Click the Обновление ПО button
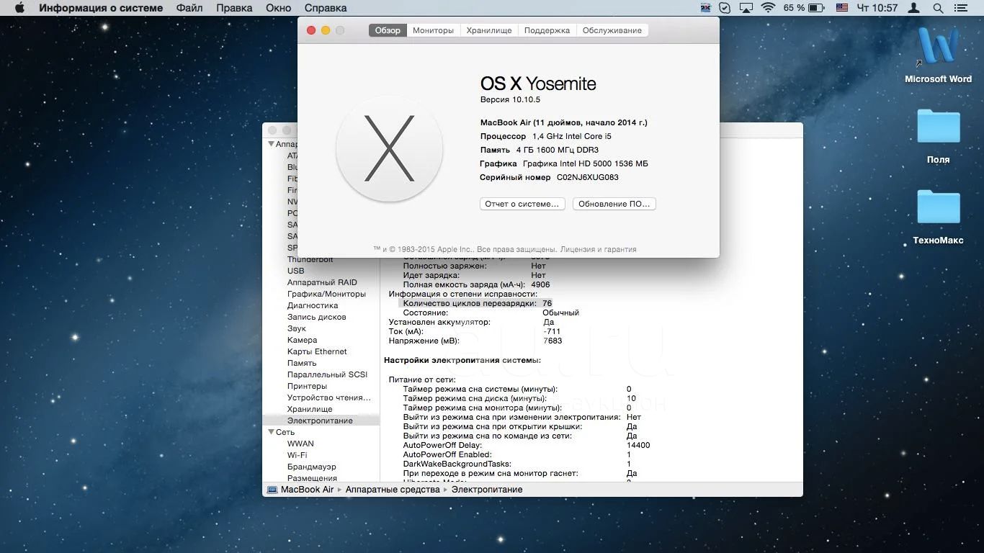Viewport: 984px width, 553px height. [614, 204]
